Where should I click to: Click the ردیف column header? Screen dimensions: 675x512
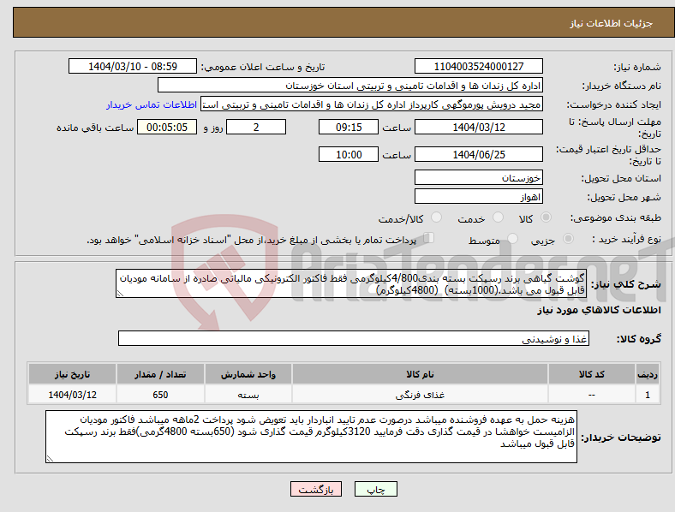click(648, 374)
